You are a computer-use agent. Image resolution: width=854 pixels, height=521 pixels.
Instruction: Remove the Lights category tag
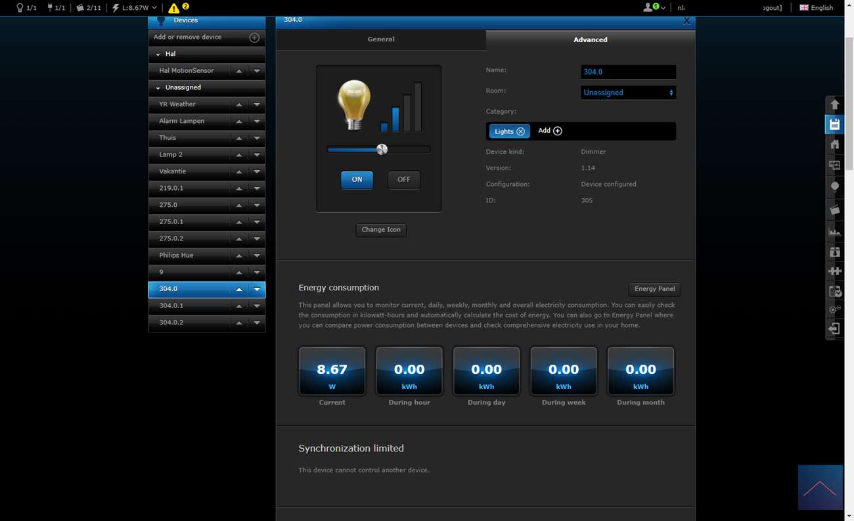(520, 131)
